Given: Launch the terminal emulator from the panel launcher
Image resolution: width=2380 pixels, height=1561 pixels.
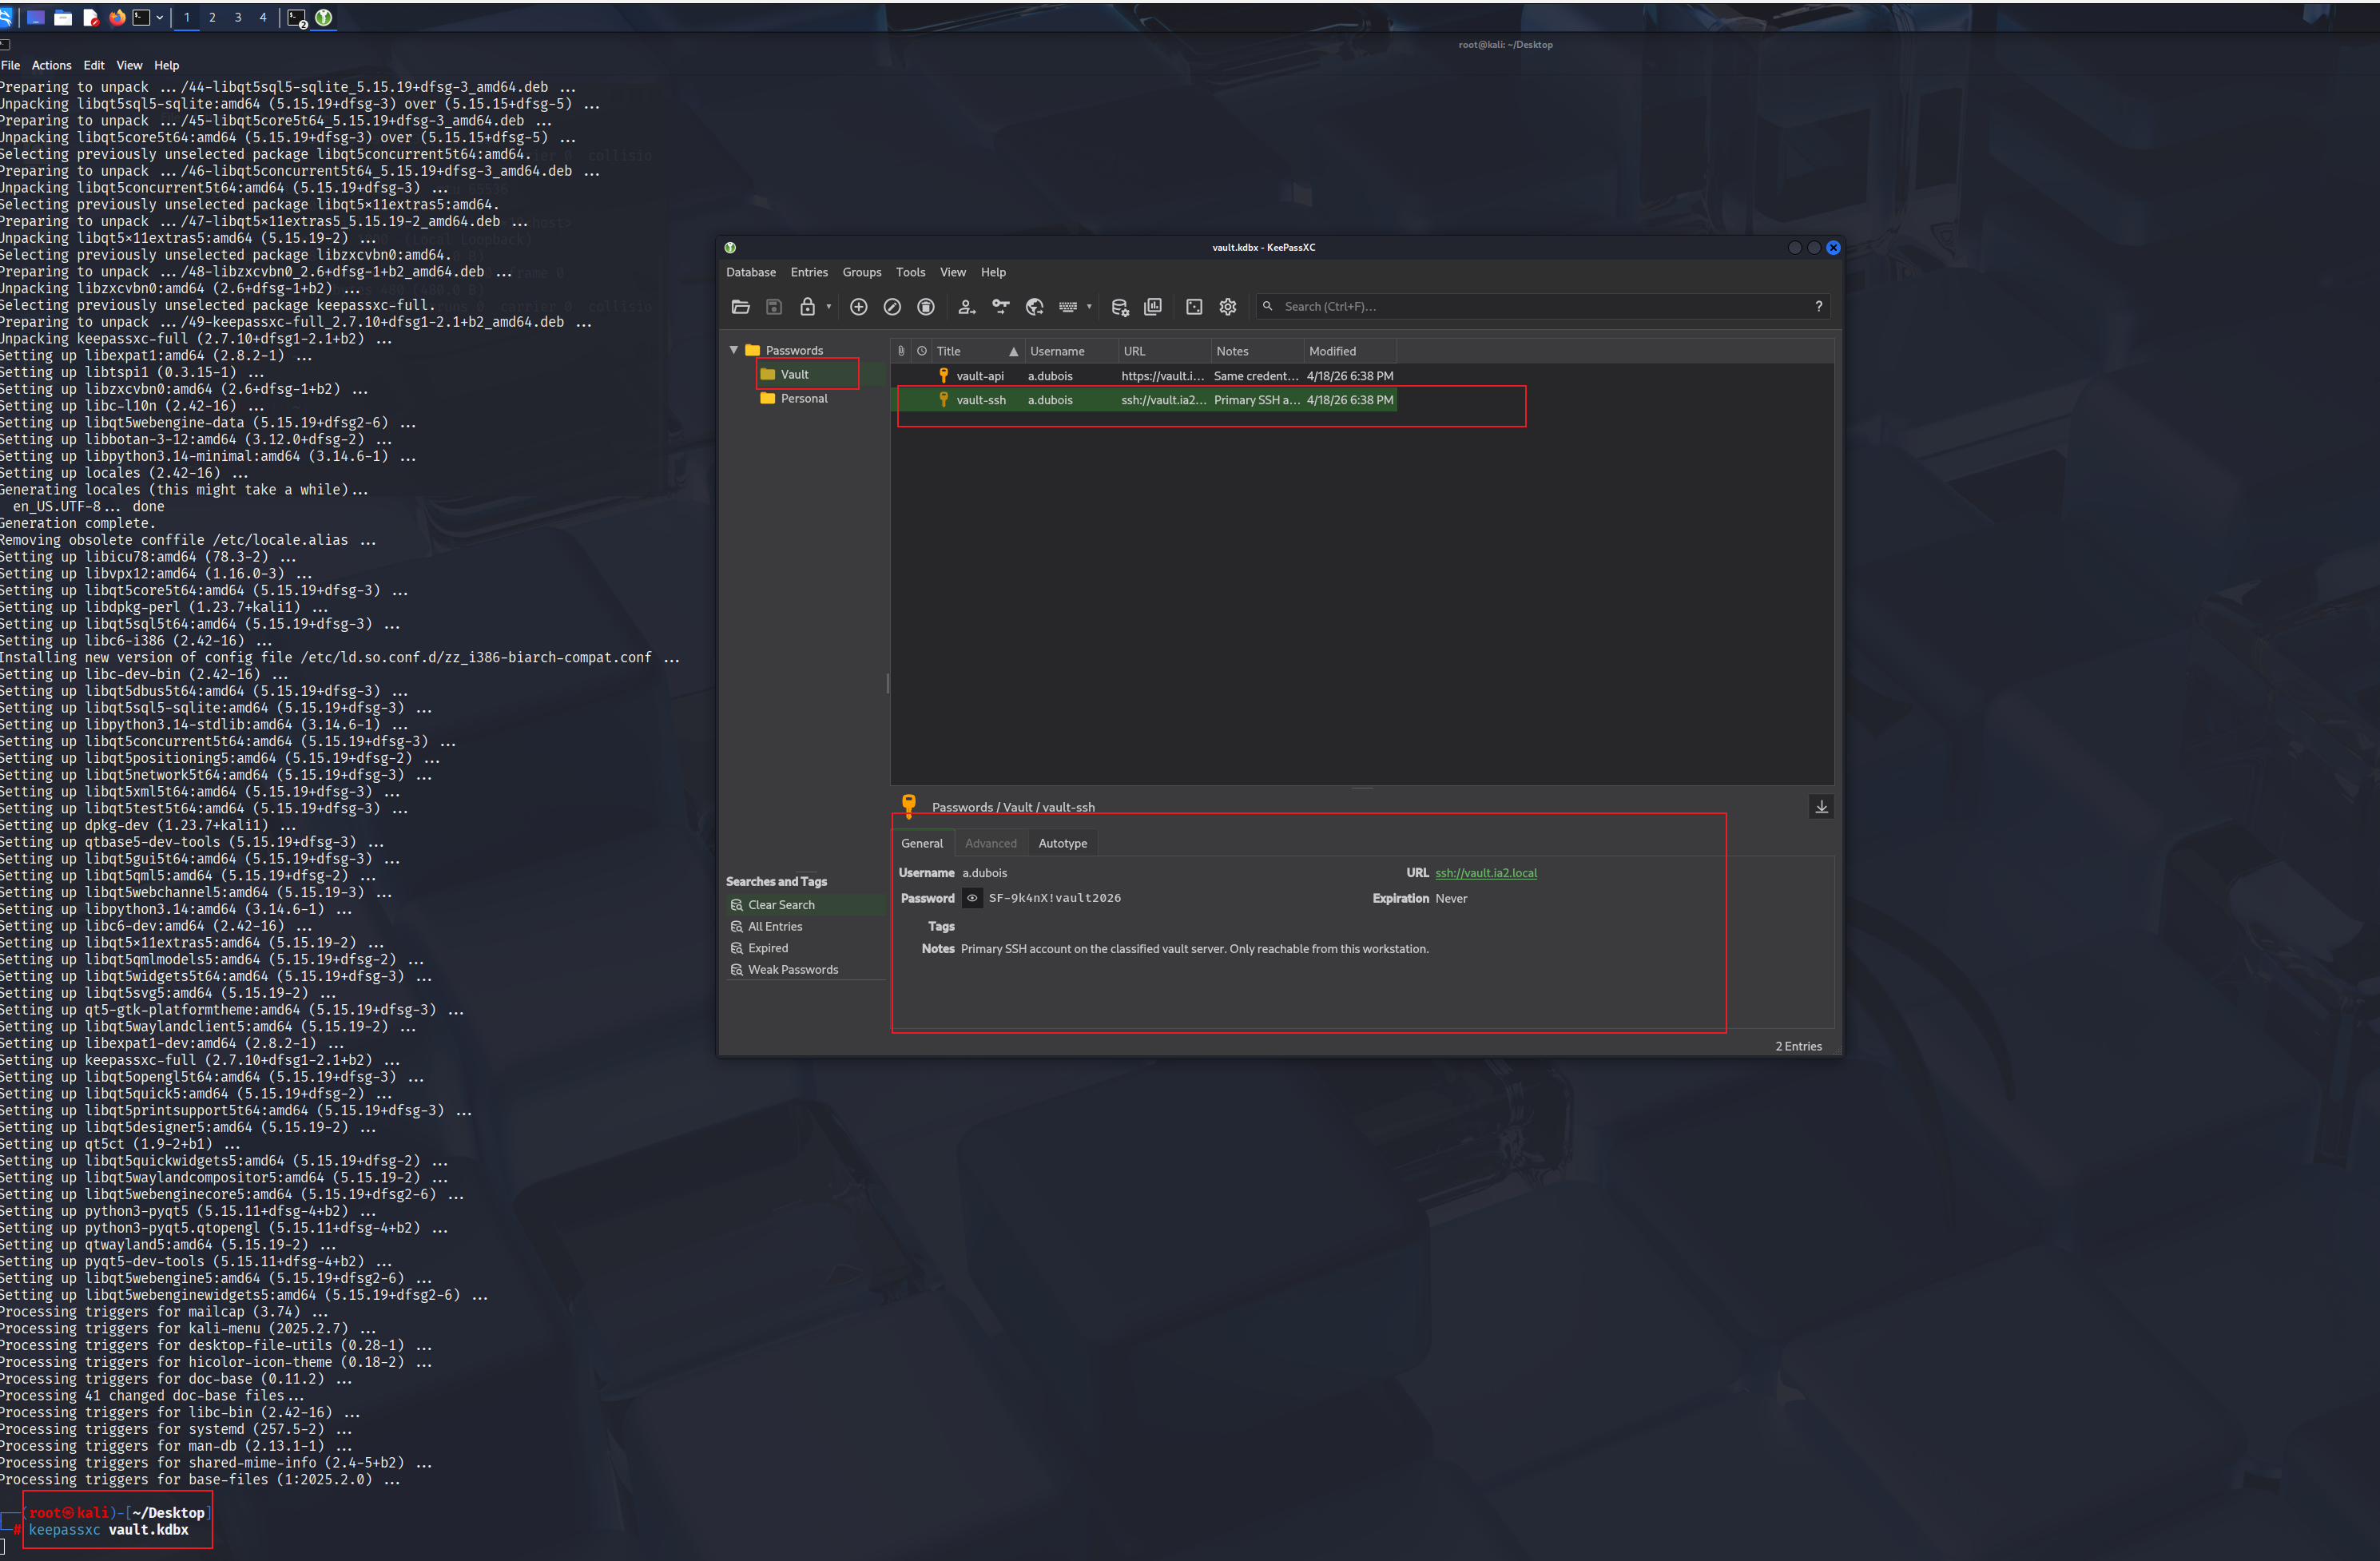Looking at the screenshot, I should point(142,17).
